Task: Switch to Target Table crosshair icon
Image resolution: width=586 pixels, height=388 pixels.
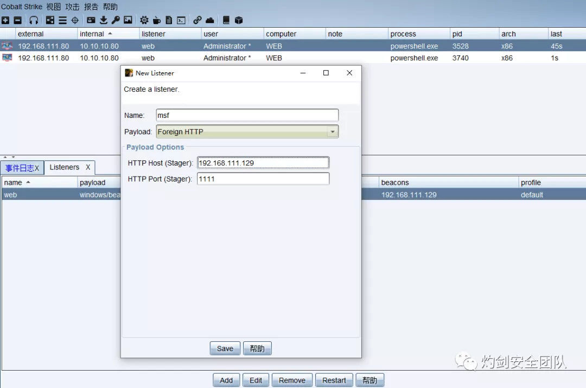Action: (75, 20)
